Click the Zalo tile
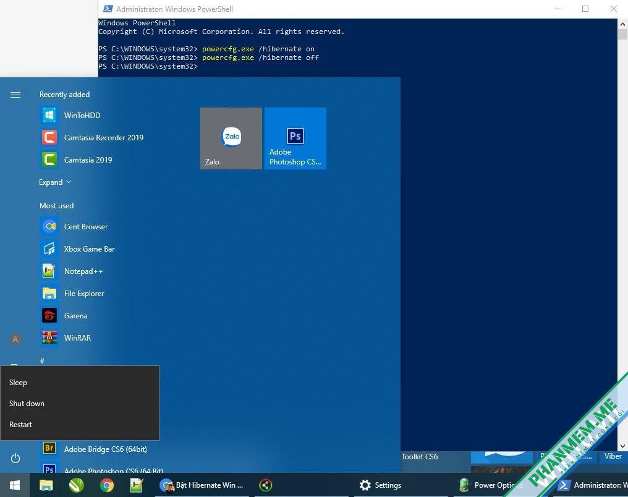 231,138
